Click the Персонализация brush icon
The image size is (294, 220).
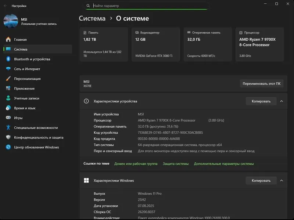click(8, 79)
